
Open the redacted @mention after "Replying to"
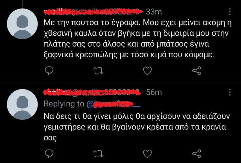[113, 105]
